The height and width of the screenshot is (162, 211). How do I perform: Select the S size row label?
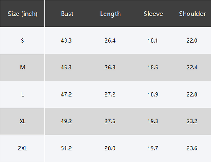click(x=22, y=40)
